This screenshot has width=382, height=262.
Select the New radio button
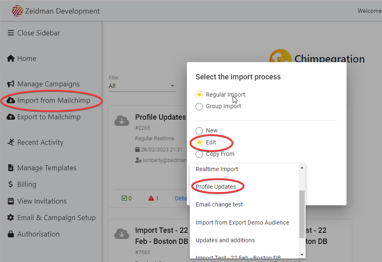(x=199, y=131)
